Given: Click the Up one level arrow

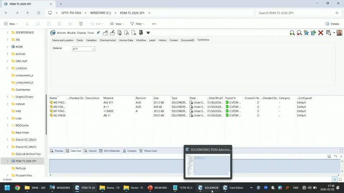Looking at the screenshot, I should pyautogui.click(x=28, y=13).
